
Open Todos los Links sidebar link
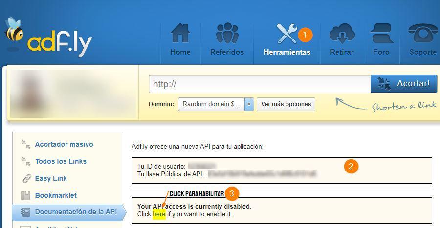61,161
